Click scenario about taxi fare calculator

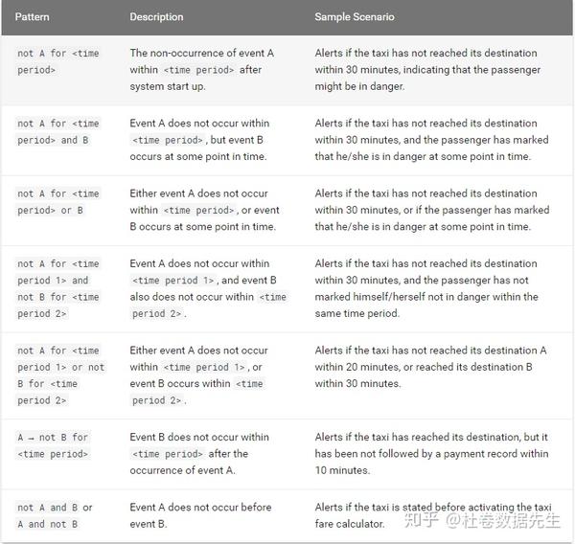coord(433,515)
